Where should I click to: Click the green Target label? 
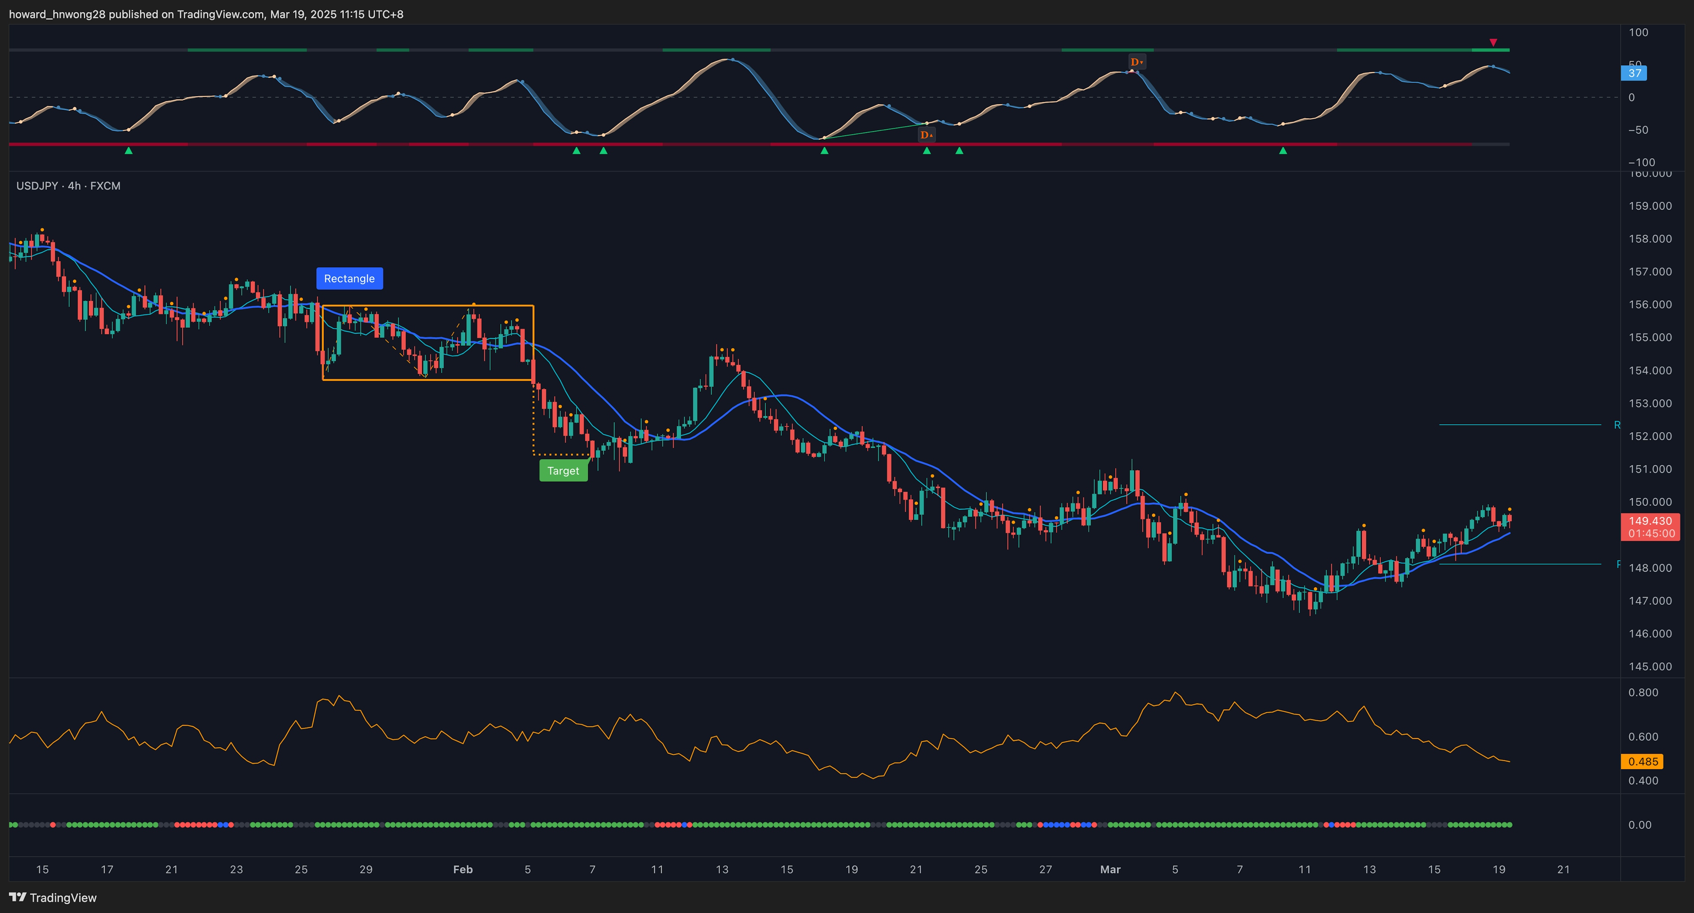pos(564,471)
